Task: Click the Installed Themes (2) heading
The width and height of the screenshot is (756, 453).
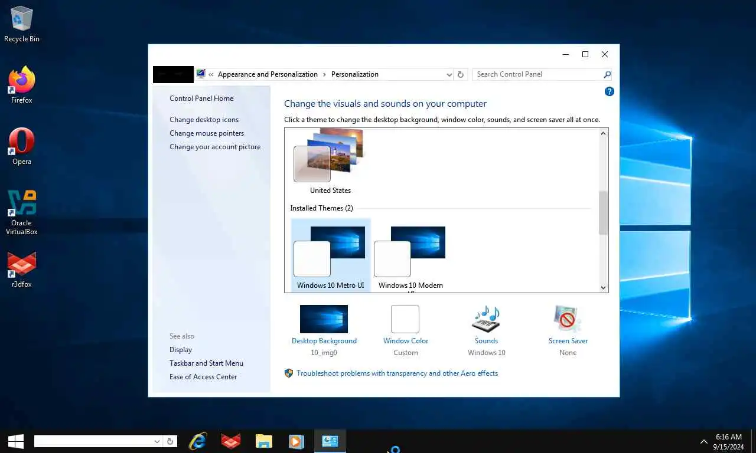Action: pyautogui.click(x=322, y=208)
